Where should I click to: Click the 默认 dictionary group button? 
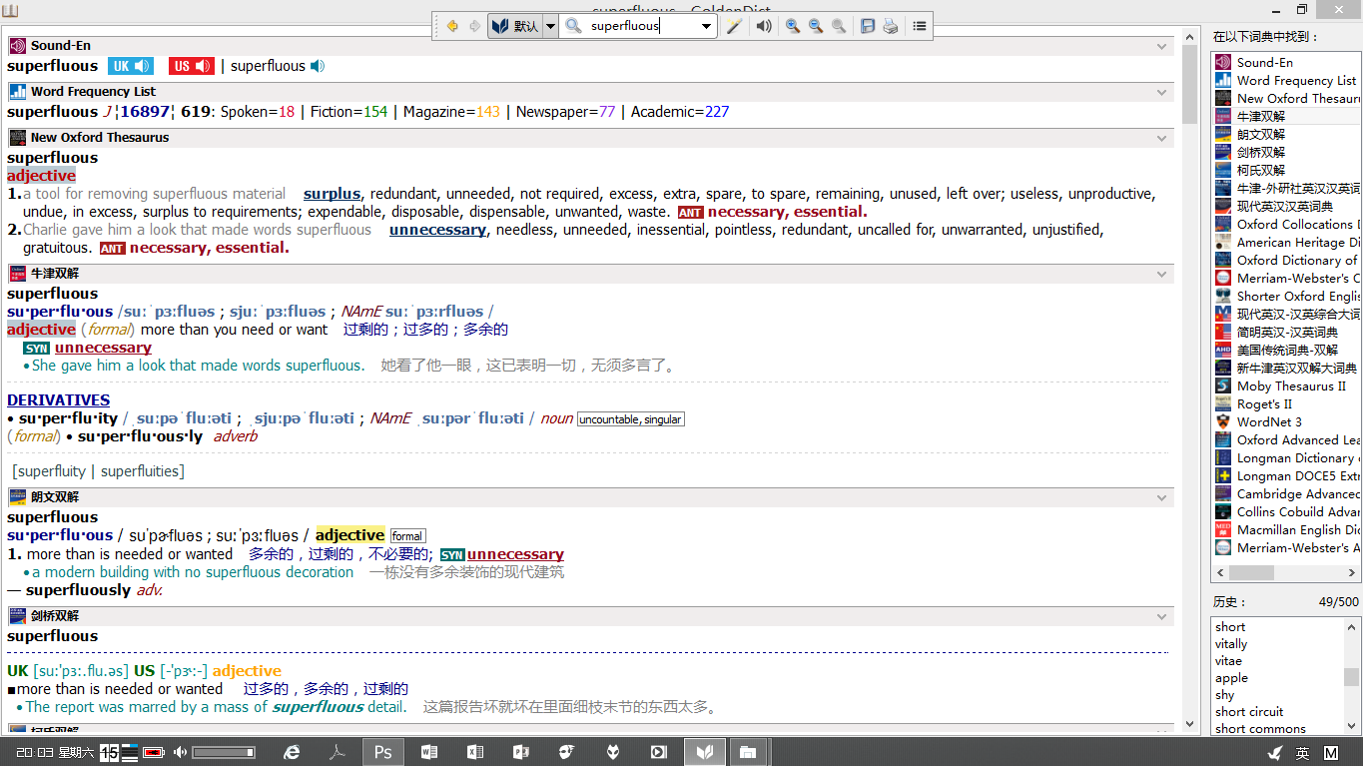click(x=515, y=26)
